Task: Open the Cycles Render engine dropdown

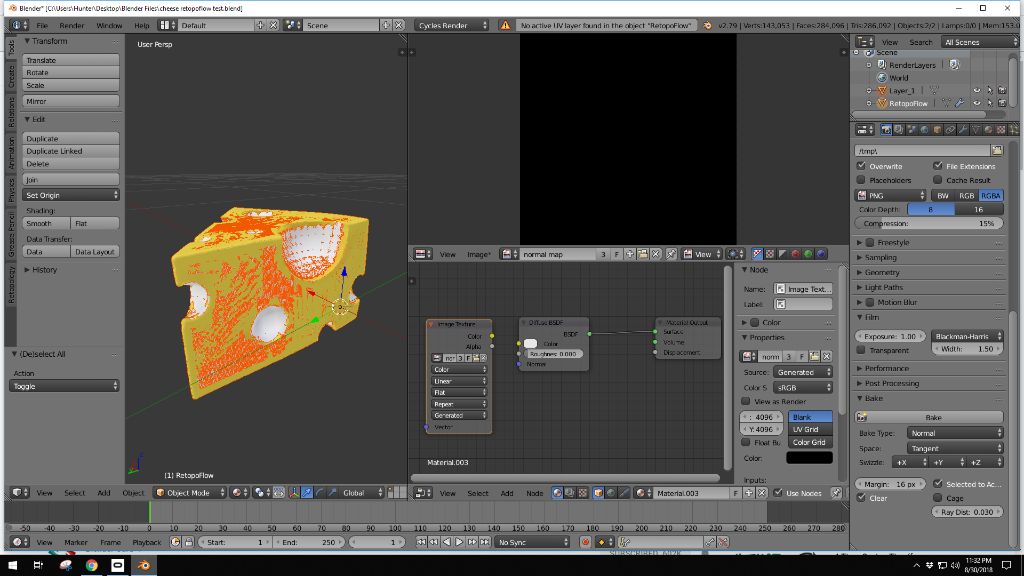Action: pos(451,25)
